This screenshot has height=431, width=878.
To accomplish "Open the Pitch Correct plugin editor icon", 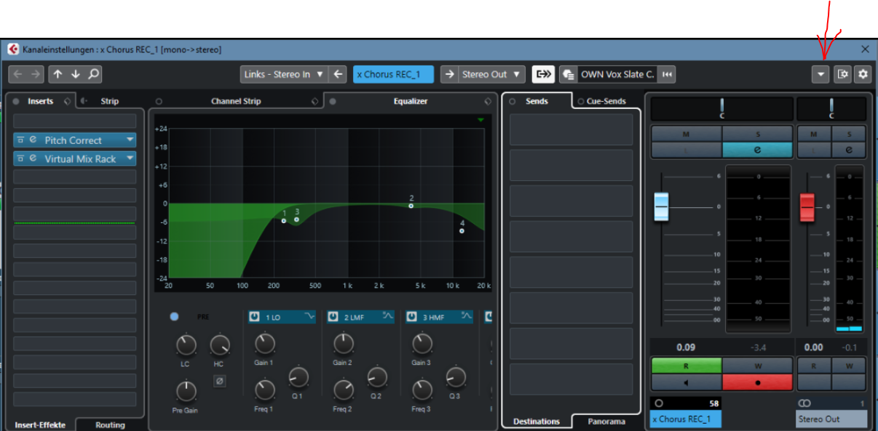I will (33, 140).
